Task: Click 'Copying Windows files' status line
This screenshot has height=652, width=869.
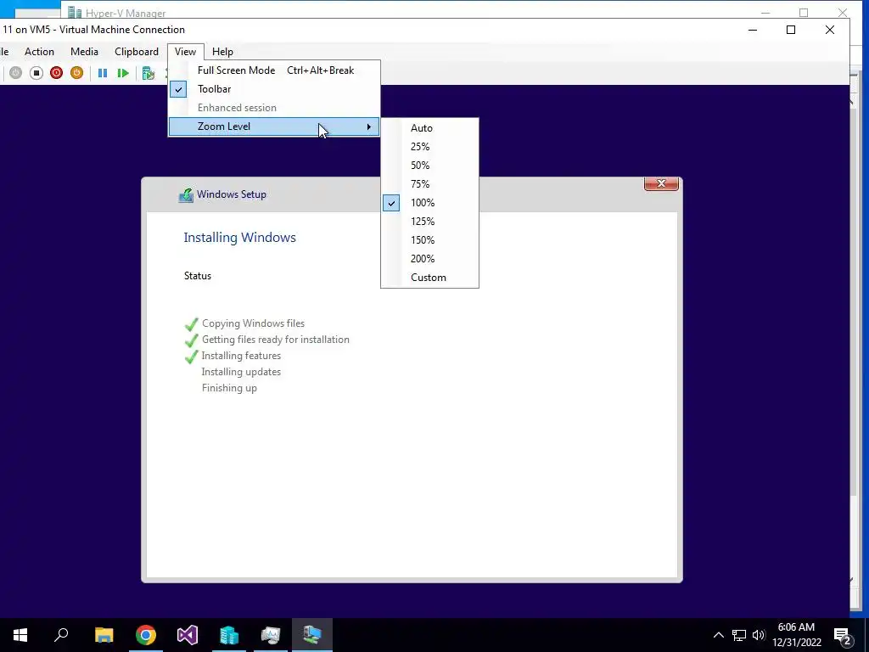Action: pyautogui.click(x=253, y=323)
